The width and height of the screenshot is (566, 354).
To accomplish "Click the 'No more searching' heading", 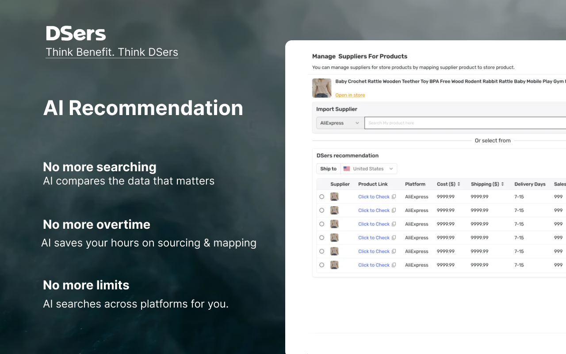I will pos(99,167).
